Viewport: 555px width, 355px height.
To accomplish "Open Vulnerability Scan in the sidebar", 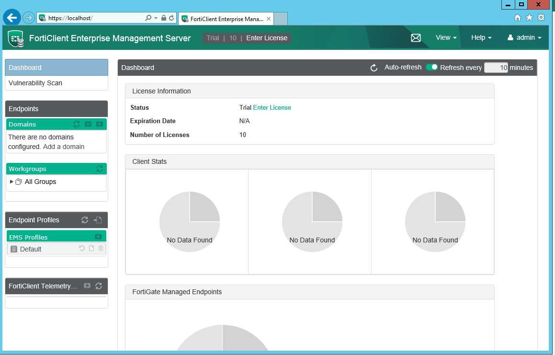I will click(x=57, y=83).
